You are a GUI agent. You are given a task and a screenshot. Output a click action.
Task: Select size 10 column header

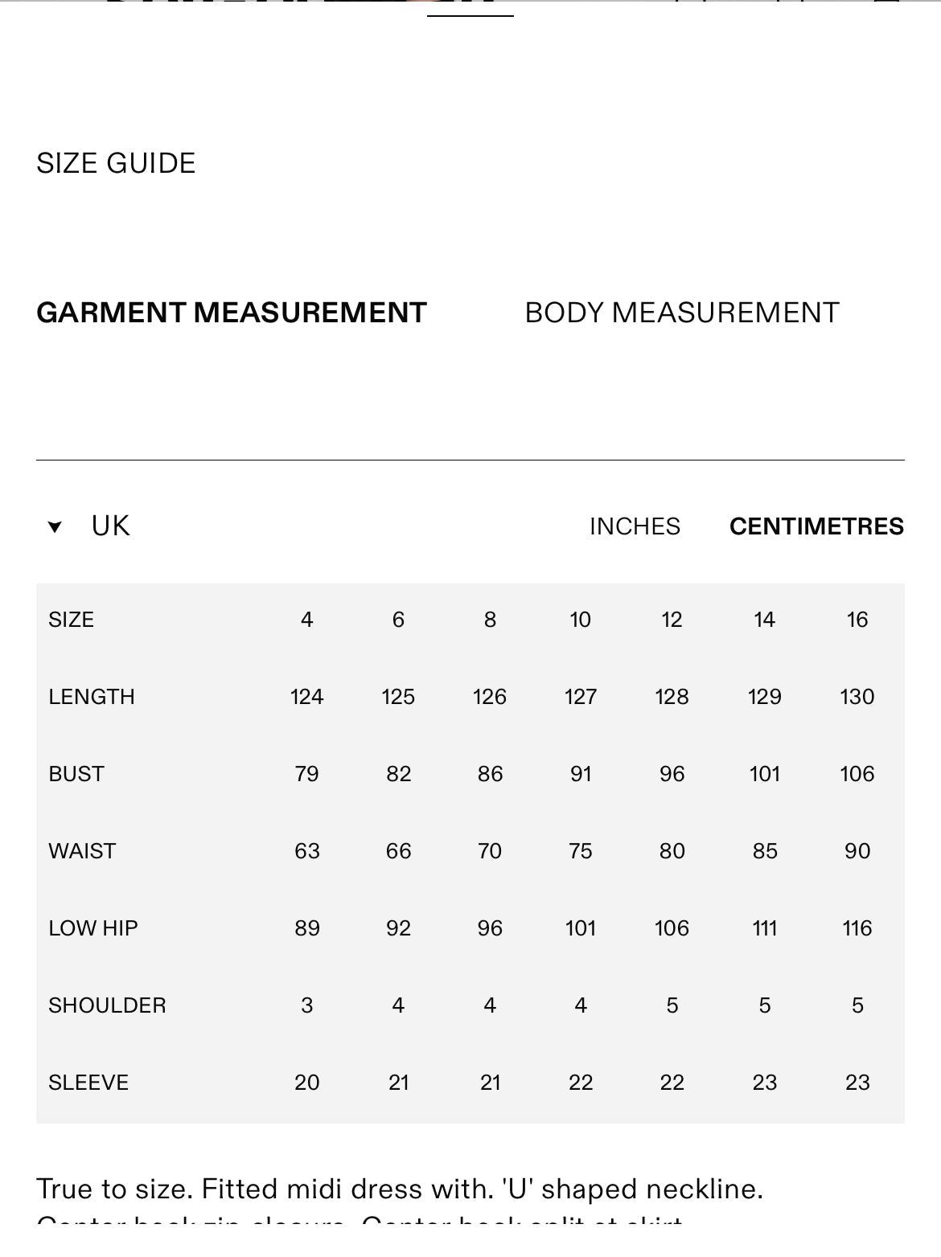[x=580, y=620]
